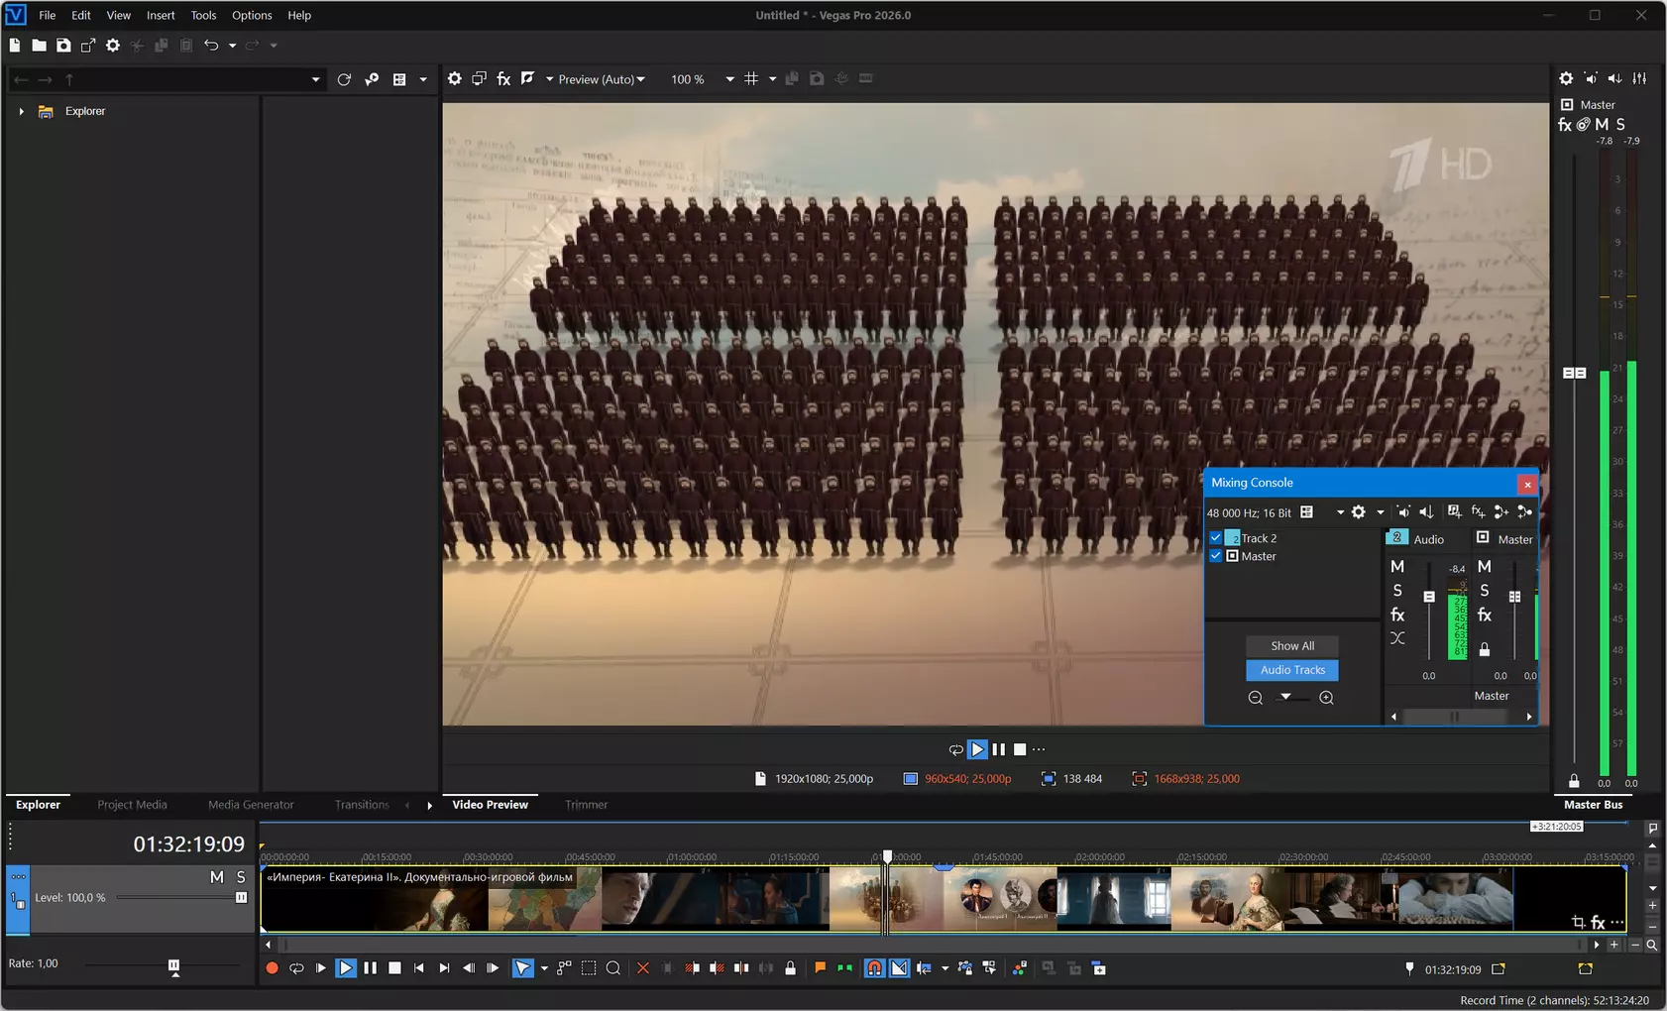The width and height of the screenshot is (1667, 1011).
Task: Open the Tools menu
Action: pos(203,15)
